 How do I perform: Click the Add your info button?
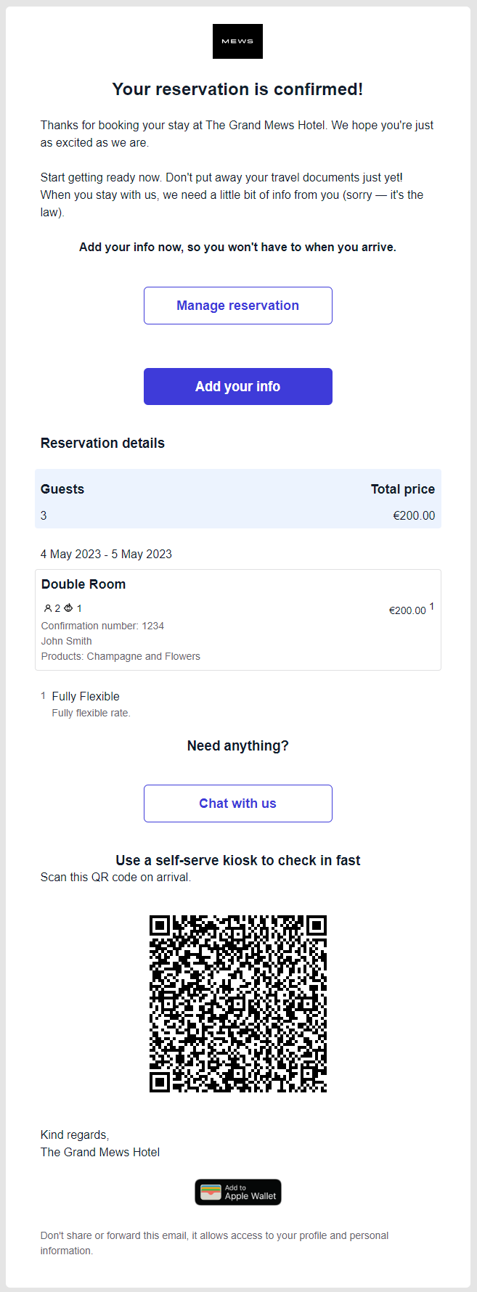(x=237, y=386)
